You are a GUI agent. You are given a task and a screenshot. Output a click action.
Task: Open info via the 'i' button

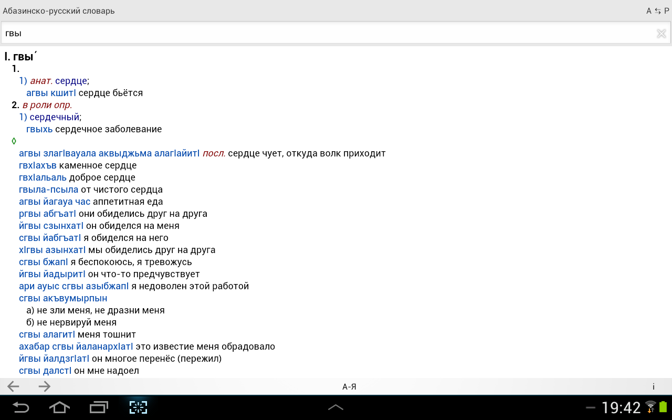click(654, 386)
